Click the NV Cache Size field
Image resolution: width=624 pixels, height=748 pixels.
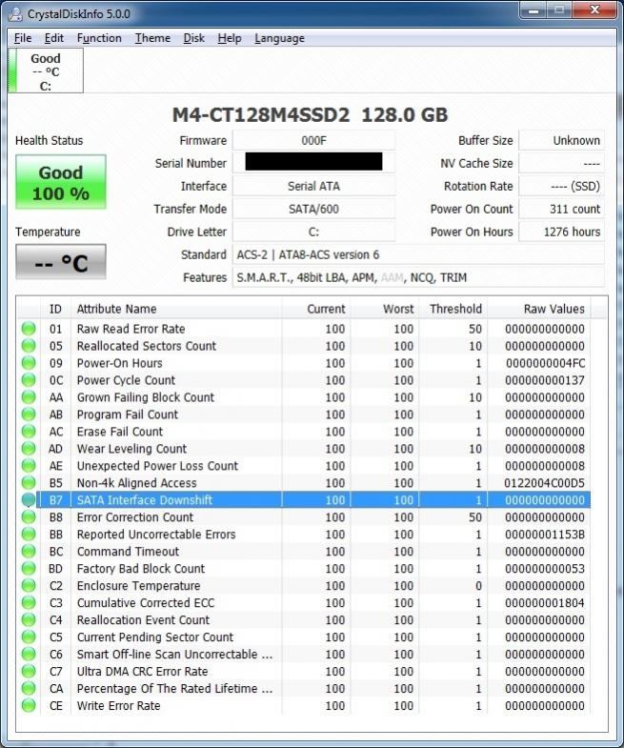[x=561, y=163]
